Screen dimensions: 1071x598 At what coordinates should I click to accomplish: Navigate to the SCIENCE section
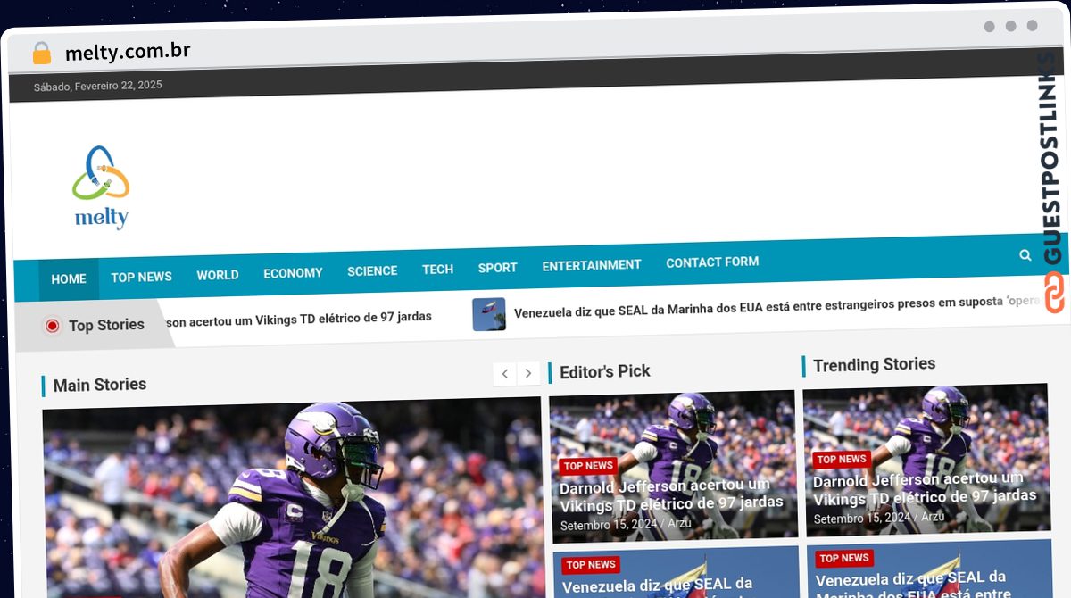pyautogui.click(x=372, y=271)
